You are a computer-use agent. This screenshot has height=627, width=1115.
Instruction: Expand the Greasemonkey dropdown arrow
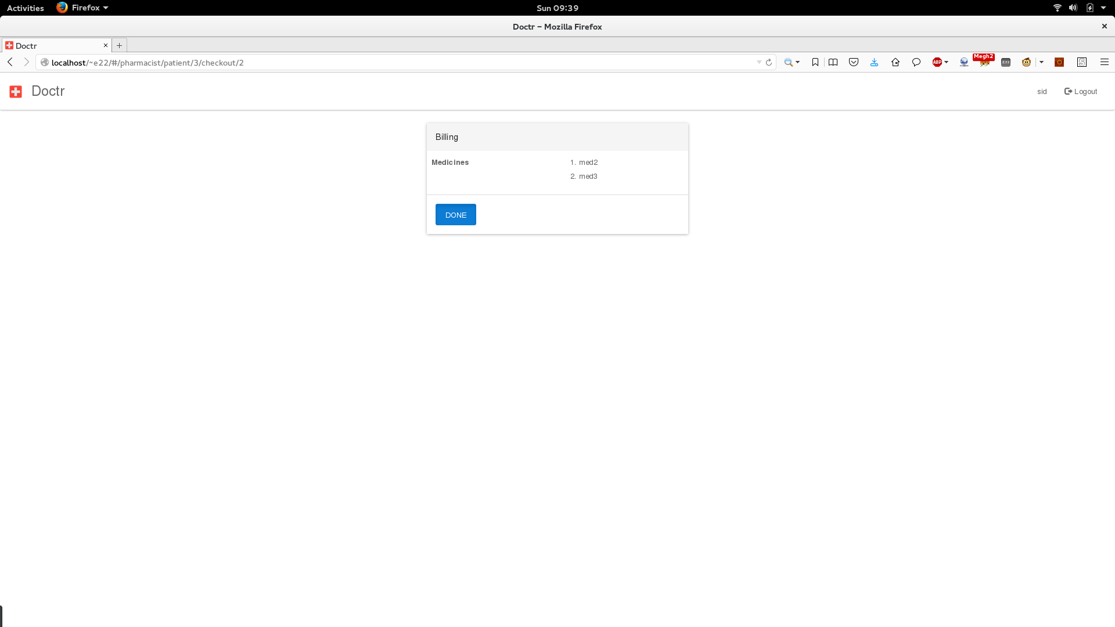coord(1041,62)
